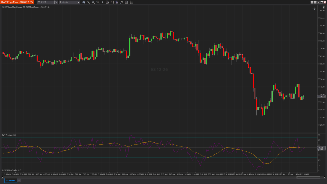The width and height of the screenshot is (327, 184).
Task: Select the drawing tools pencil icon
Action: pos(88,2)
